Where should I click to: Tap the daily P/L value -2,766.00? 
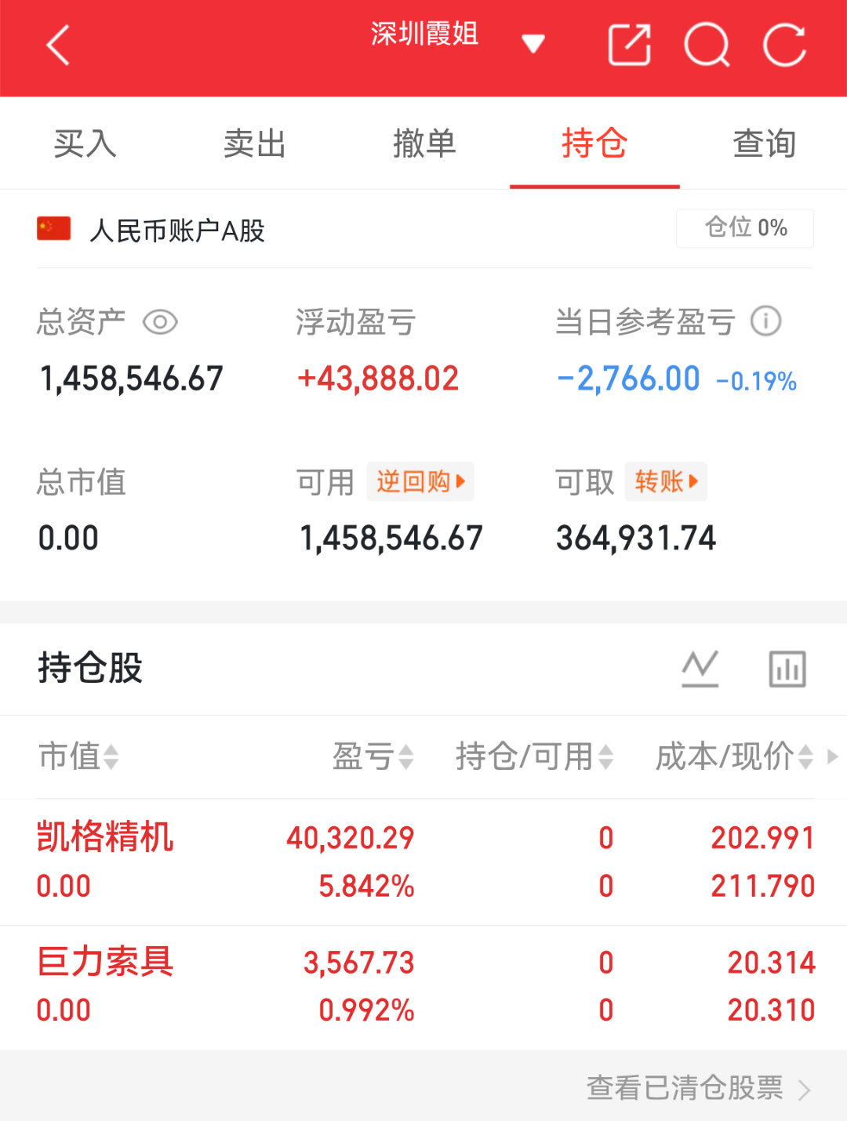click(629, 379)
